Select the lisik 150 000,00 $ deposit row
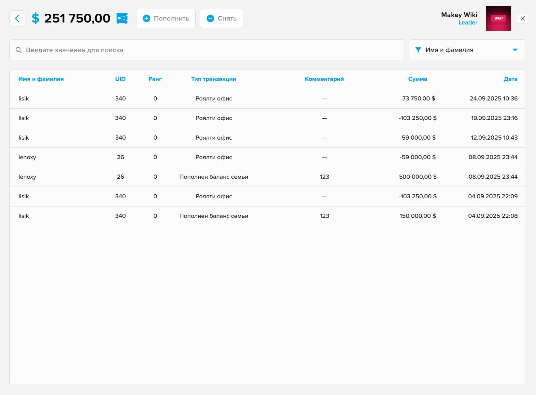 click(x=267, y=216)
